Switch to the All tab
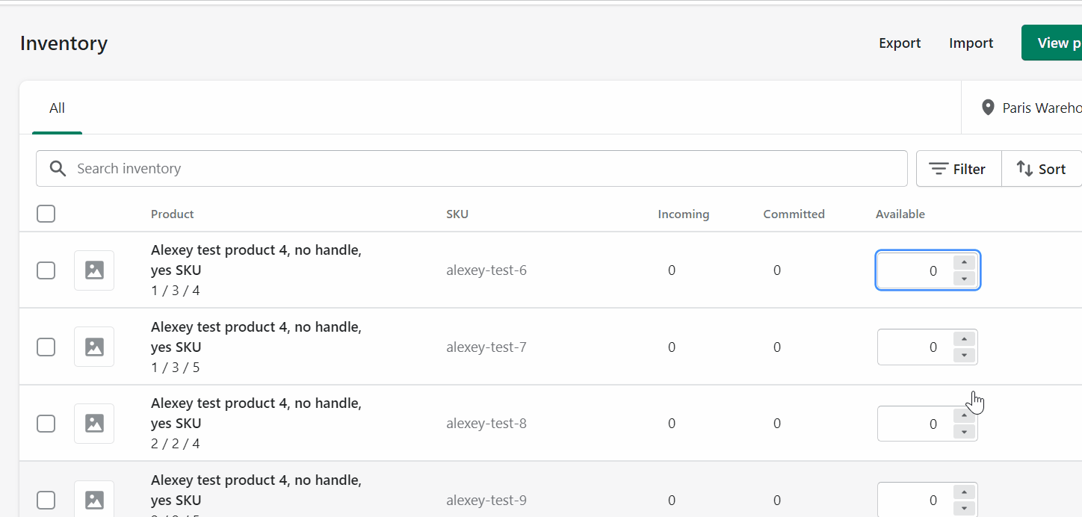The width and height of the screenshot is (1082, 517). click(57, 108)
